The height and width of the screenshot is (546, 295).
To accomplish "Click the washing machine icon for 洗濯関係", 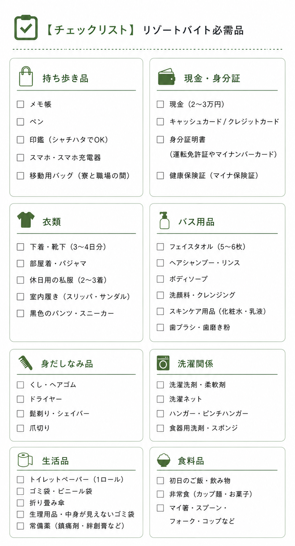I will click(x=163, y=363).
